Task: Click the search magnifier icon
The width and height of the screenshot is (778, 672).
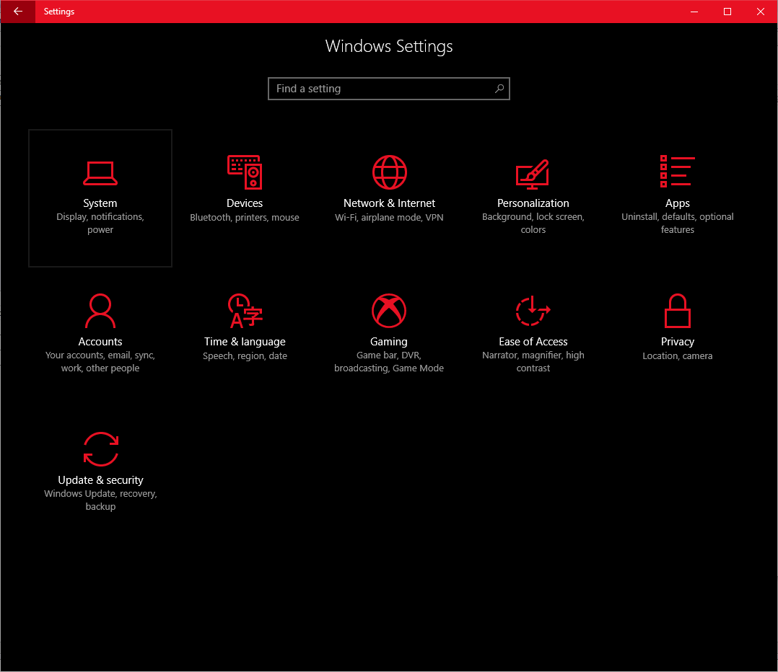Action: [499, 89]
